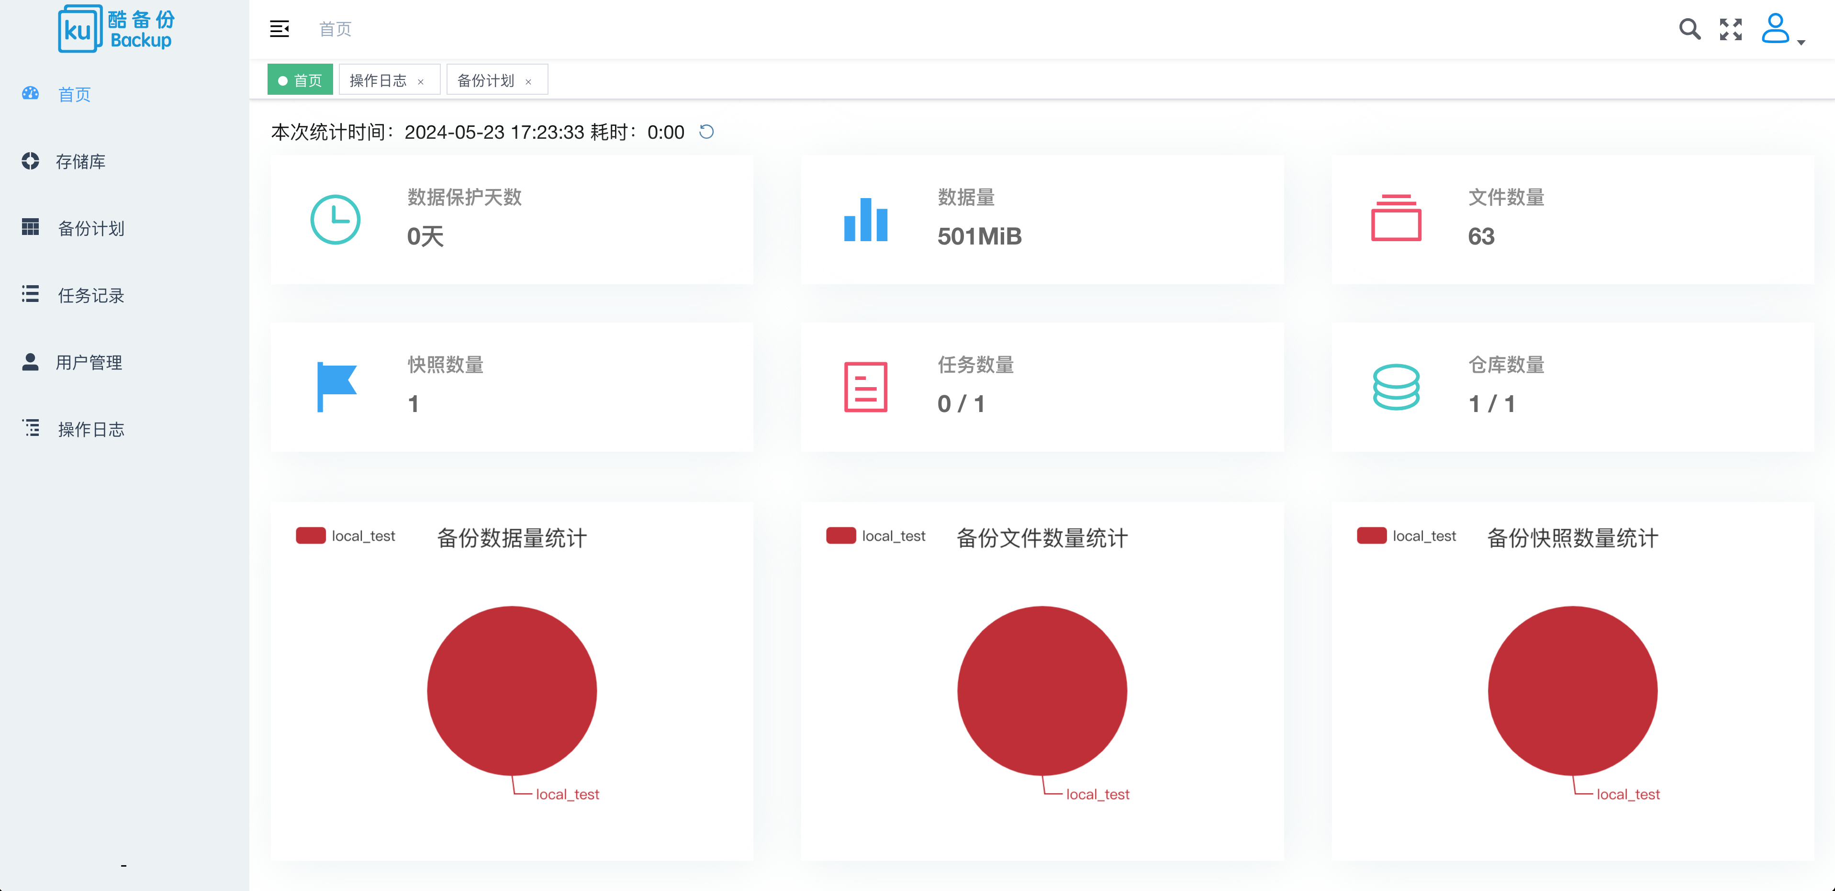Toggle local_test series in 备份文件数量统计 chart
This screenshot has width=1835, height=891.
tap(876, 535)
